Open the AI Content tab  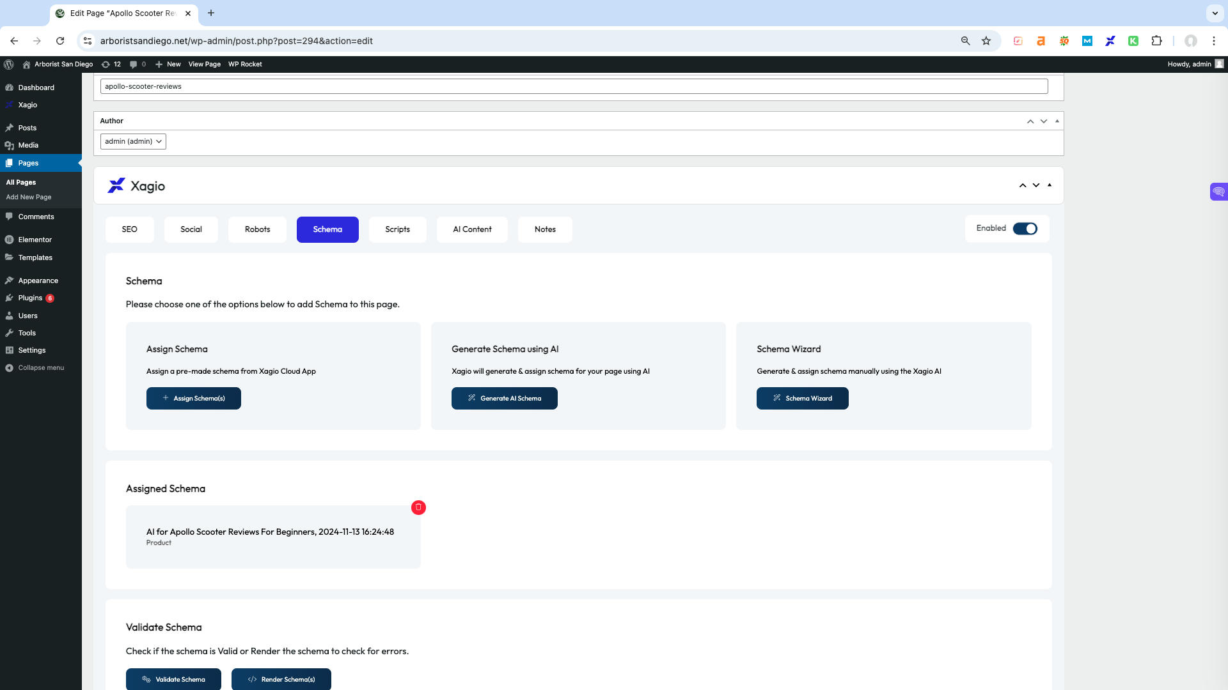point(472,229)
